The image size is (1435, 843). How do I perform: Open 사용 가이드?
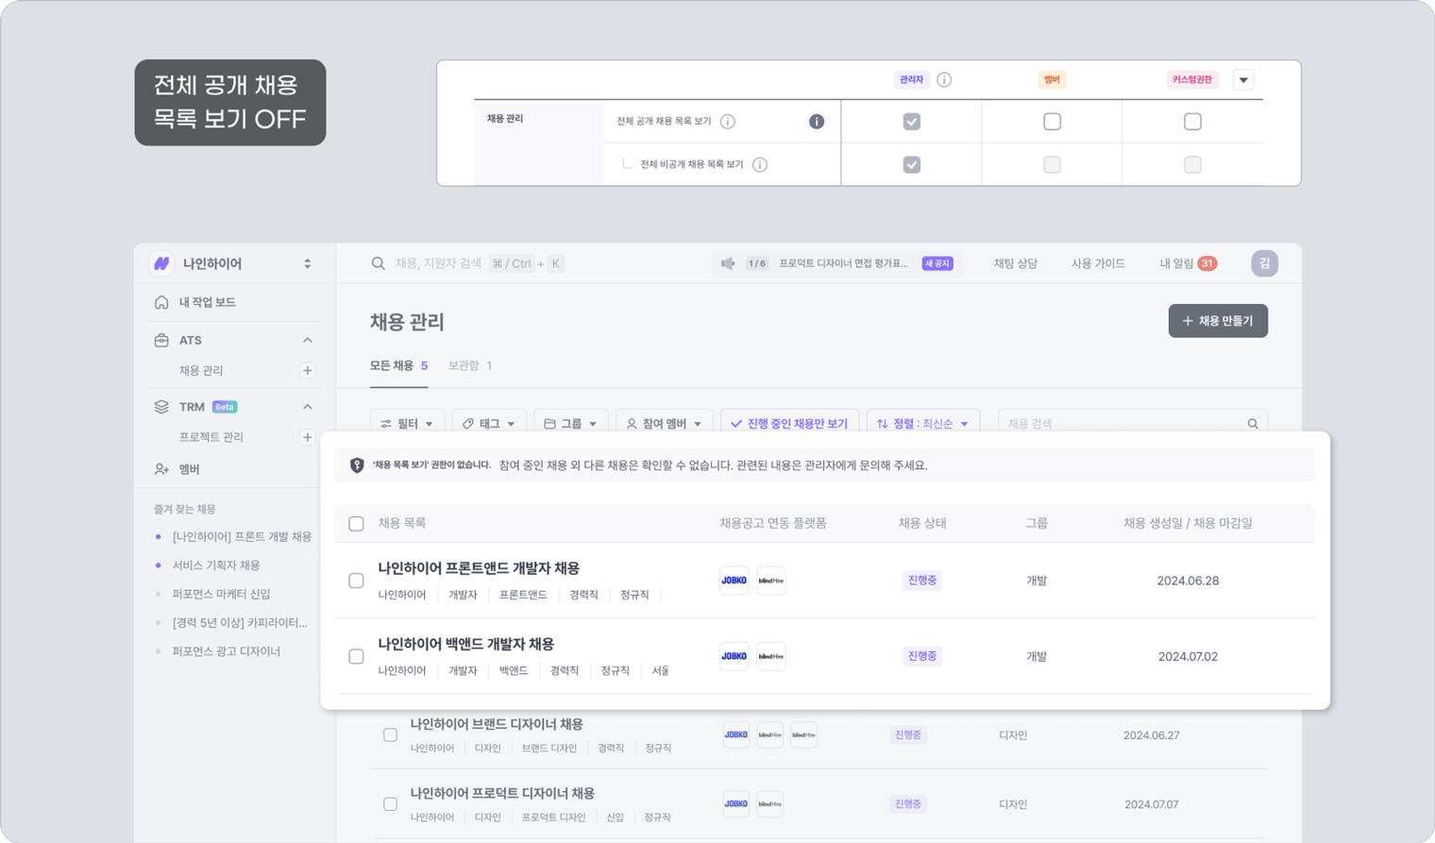(1098, 263)
